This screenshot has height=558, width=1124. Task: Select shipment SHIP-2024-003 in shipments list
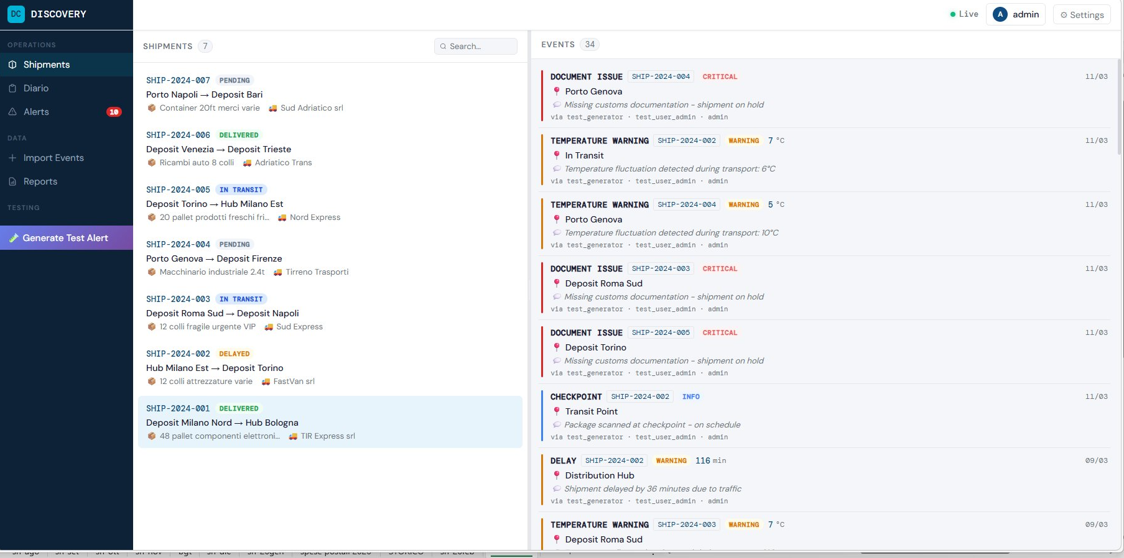330,313
